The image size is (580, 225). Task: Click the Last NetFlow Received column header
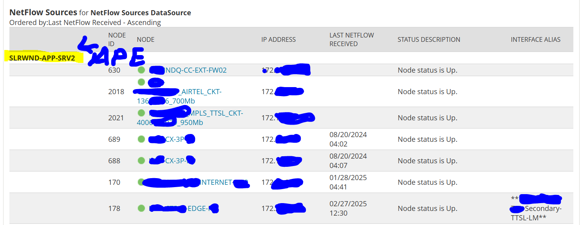(x=352, y=39)
